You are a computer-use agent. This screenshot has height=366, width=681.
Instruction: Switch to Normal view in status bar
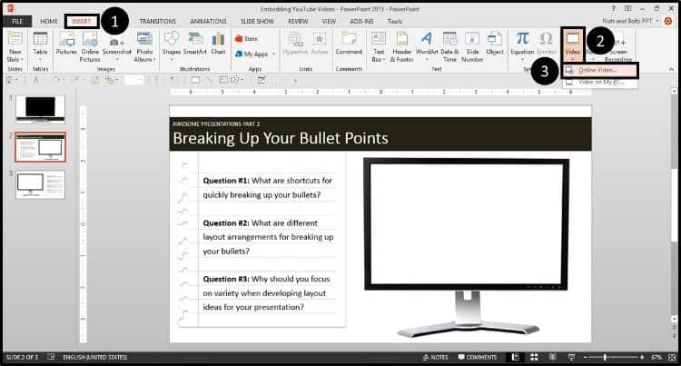click(515, 357)
